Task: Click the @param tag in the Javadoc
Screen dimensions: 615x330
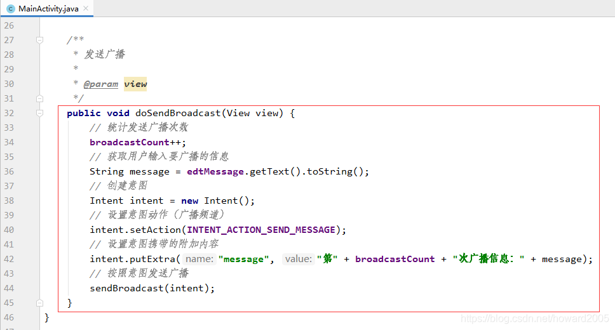Action: [x=101, y=84]
